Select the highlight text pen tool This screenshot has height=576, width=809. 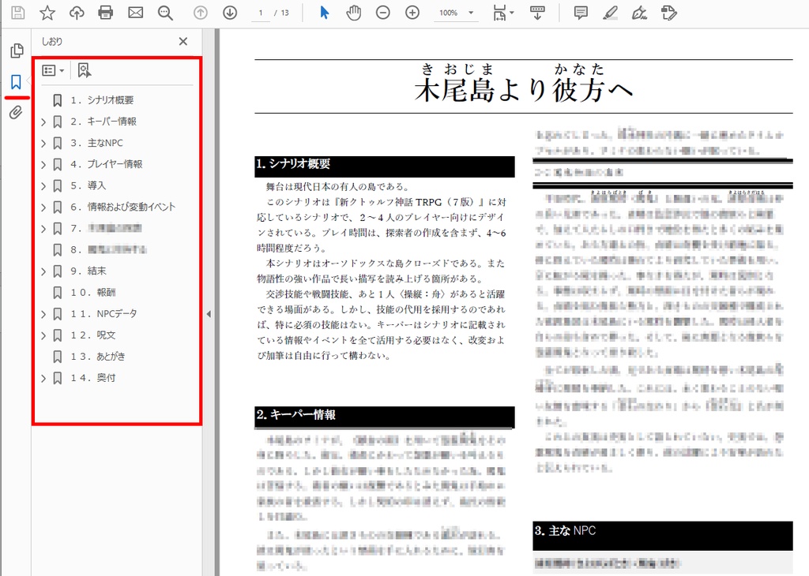tap(611, 13)
